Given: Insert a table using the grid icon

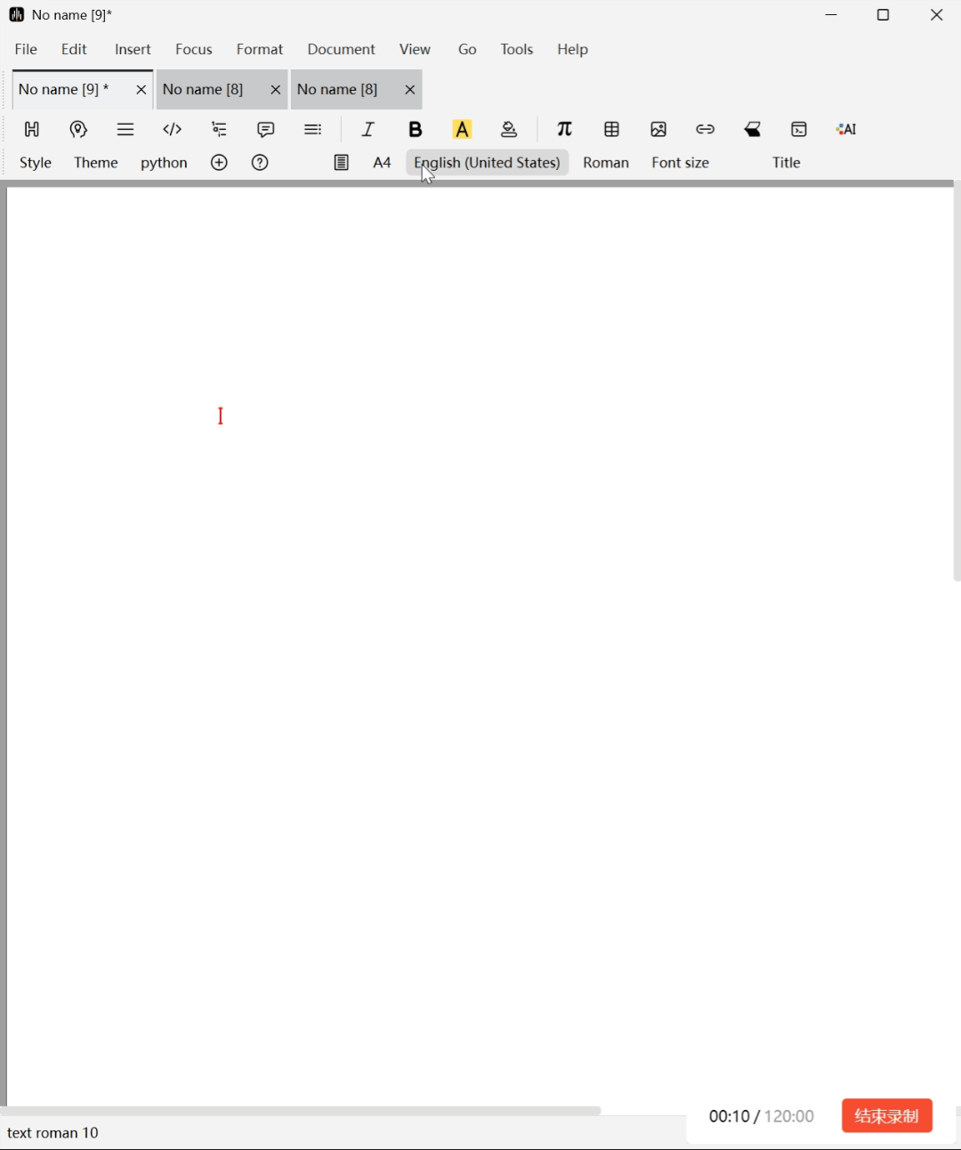Looking at the screenshot, I should pos(611,129).
